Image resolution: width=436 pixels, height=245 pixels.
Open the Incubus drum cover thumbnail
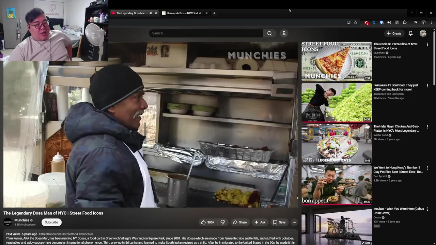coord(337,226)
